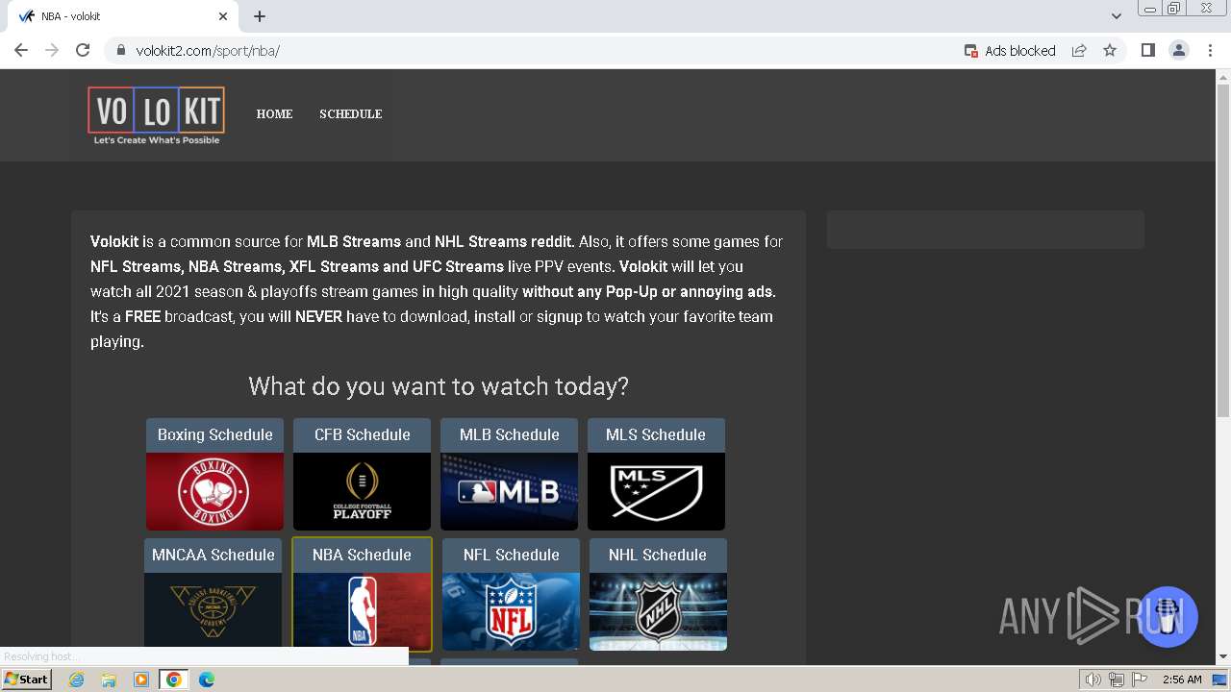This screenshot has height=692, width=1231.
Task: Click scrollbar down arrow
Action: click(1223, 656)
